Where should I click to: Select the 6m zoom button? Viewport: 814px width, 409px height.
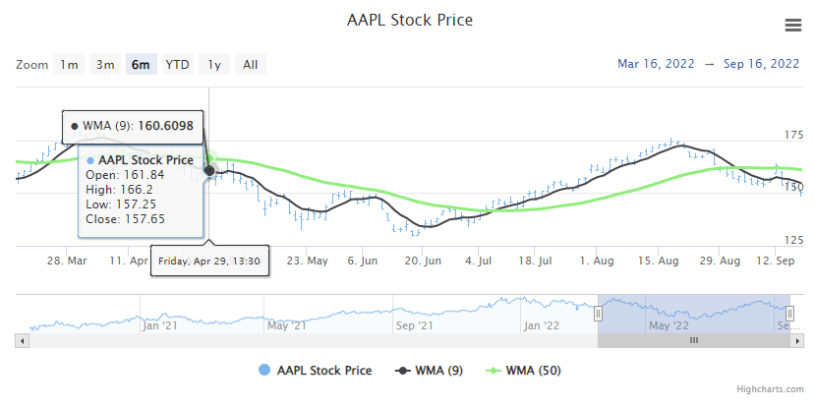pos(141,65)
